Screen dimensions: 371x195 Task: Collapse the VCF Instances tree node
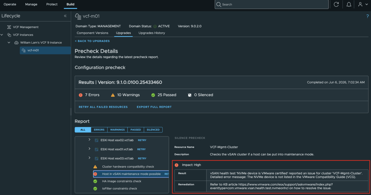(x=2, y=35)
